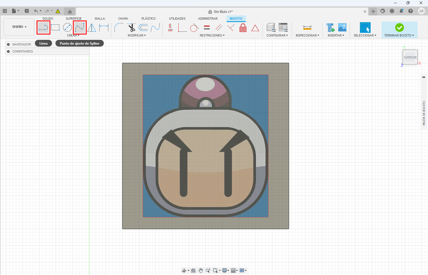Click the yellow warning triangle icon
Viewport: 428px width, 275px height.
coord(58,11)
